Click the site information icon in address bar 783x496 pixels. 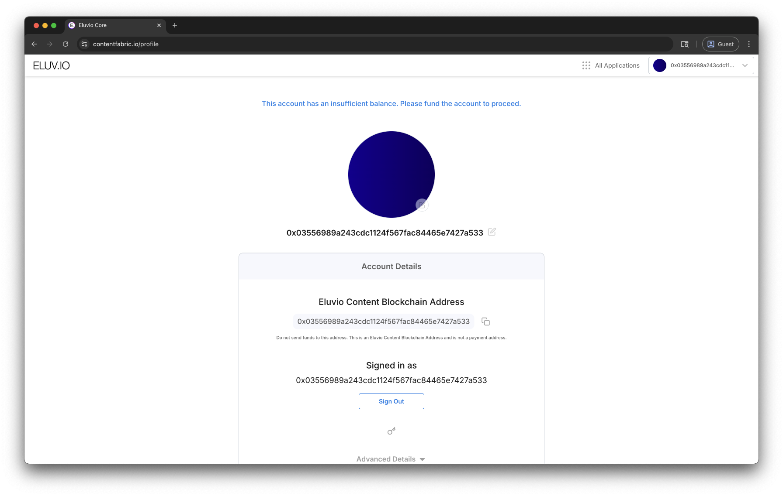tap(85, 44)
